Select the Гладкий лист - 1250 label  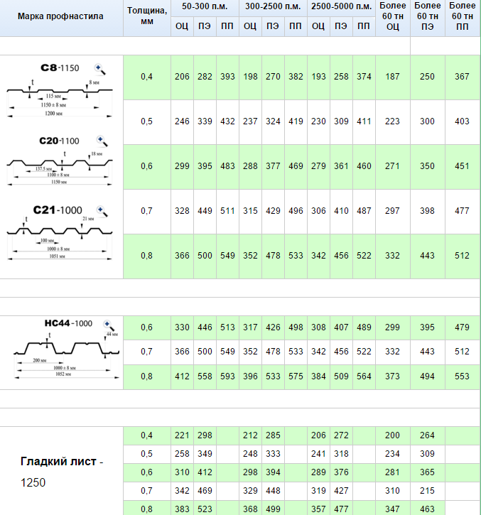pos(61,472)
